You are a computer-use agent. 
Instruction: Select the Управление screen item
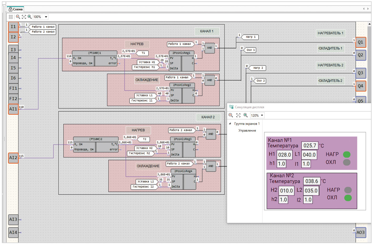(x=247, y=131)
